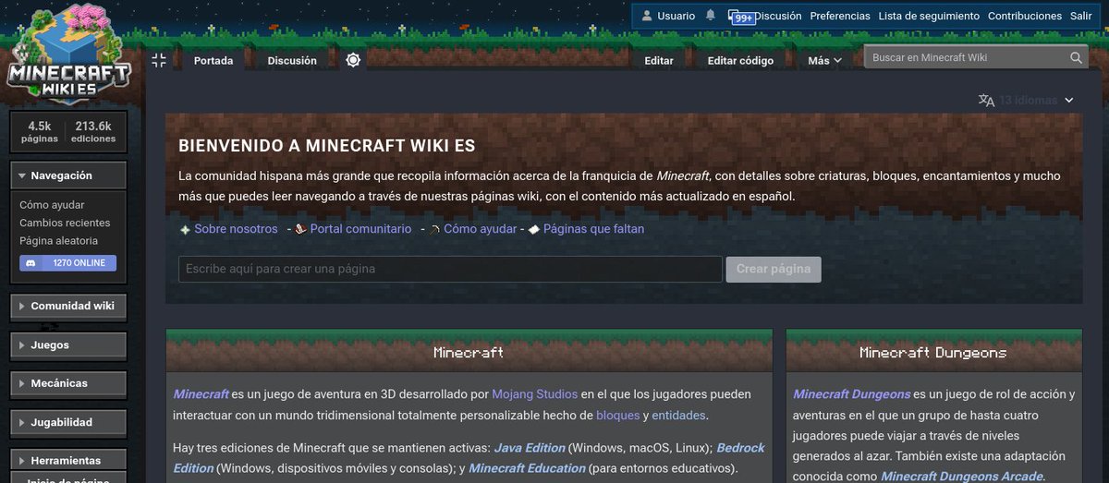Click Salir to log out

(1080, 16)
